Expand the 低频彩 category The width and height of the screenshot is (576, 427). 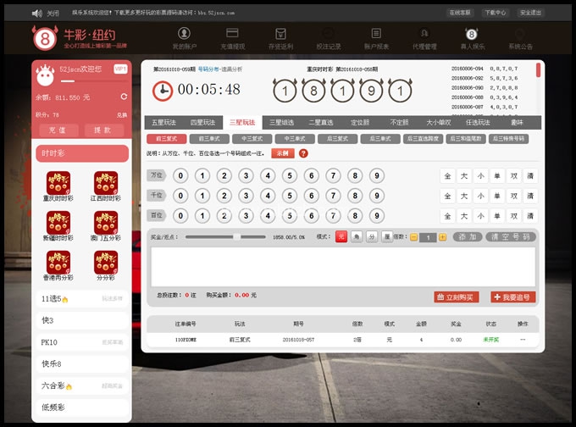click(x=82, y=408)
